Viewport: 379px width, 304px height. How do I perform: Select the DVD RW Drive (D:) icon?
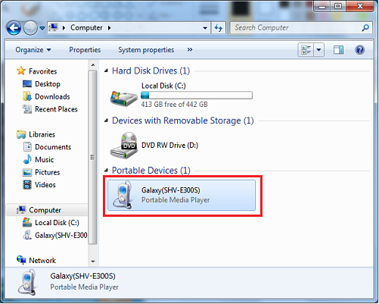pos(124,146)
